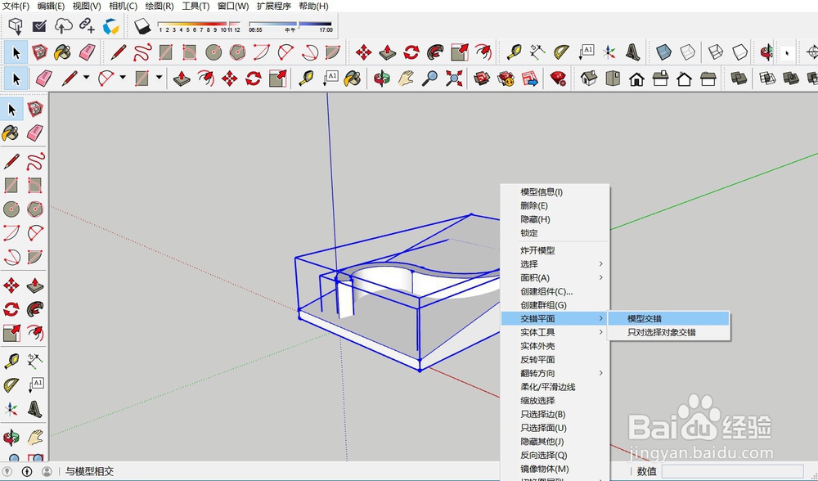Select the Text label tool in left panel
The width and height of the screenshot is (818, 481).
click(35, 385)
